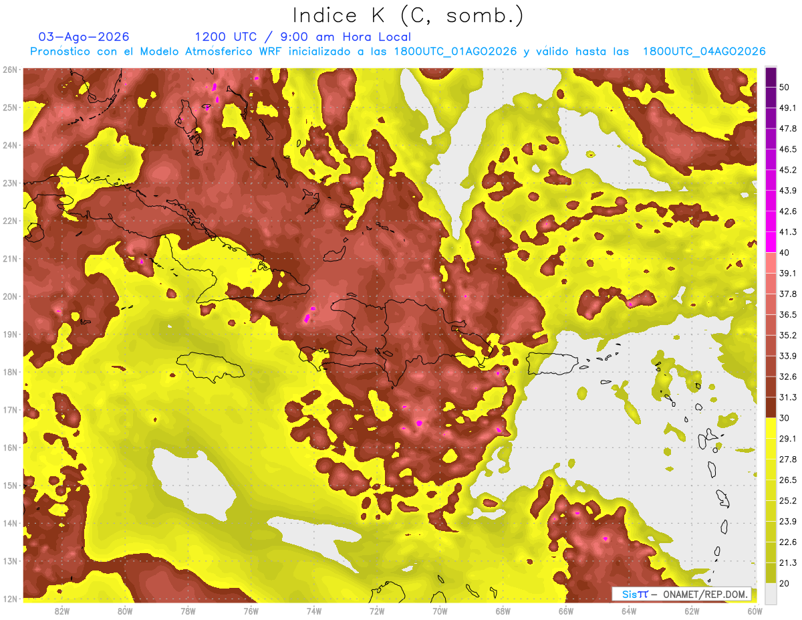Click the longitude axis label "78W"

click(188, 611)
